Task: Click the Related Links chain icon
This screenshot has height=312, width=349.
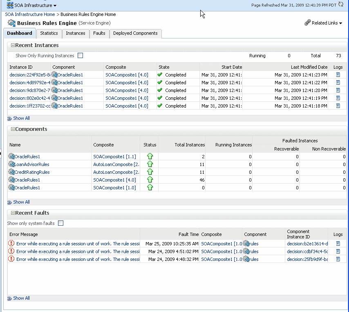Action: (x=307, y=23)
